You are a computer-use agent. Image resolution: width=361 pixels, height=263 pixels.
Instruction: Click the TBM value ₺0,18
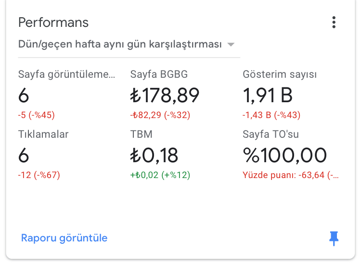point(154,155)
